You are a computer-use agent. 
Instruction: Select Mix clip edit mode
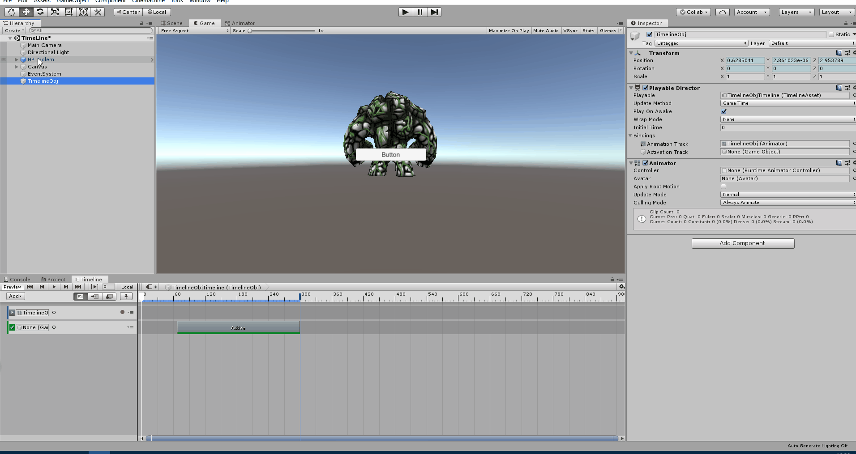tap(80, 296)
